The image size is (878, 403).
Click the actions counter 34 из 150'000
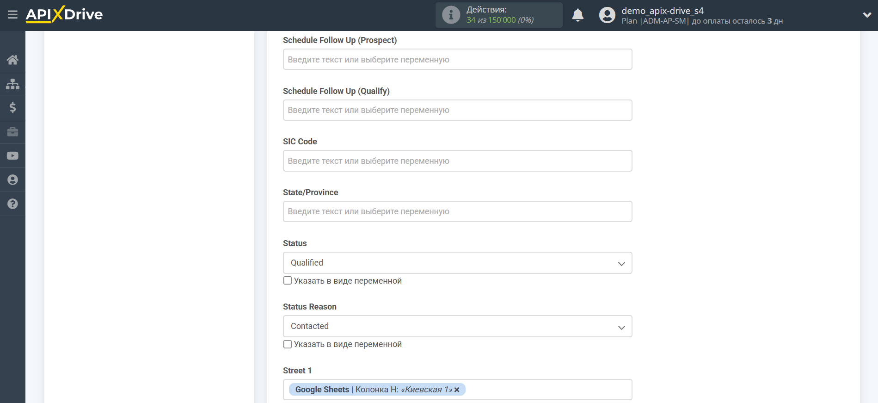click(x=500, y=20)
